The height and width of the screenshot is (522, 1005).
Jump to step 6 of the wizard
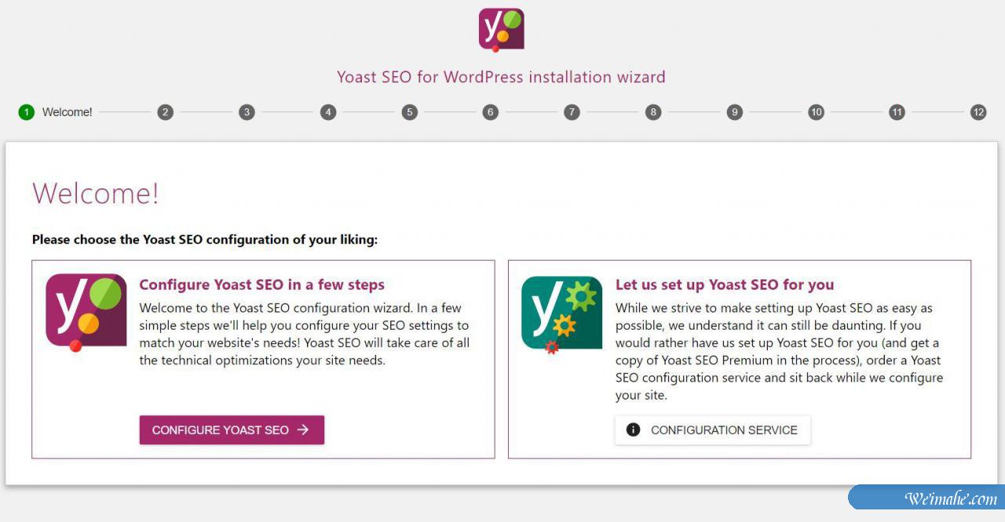490,111
